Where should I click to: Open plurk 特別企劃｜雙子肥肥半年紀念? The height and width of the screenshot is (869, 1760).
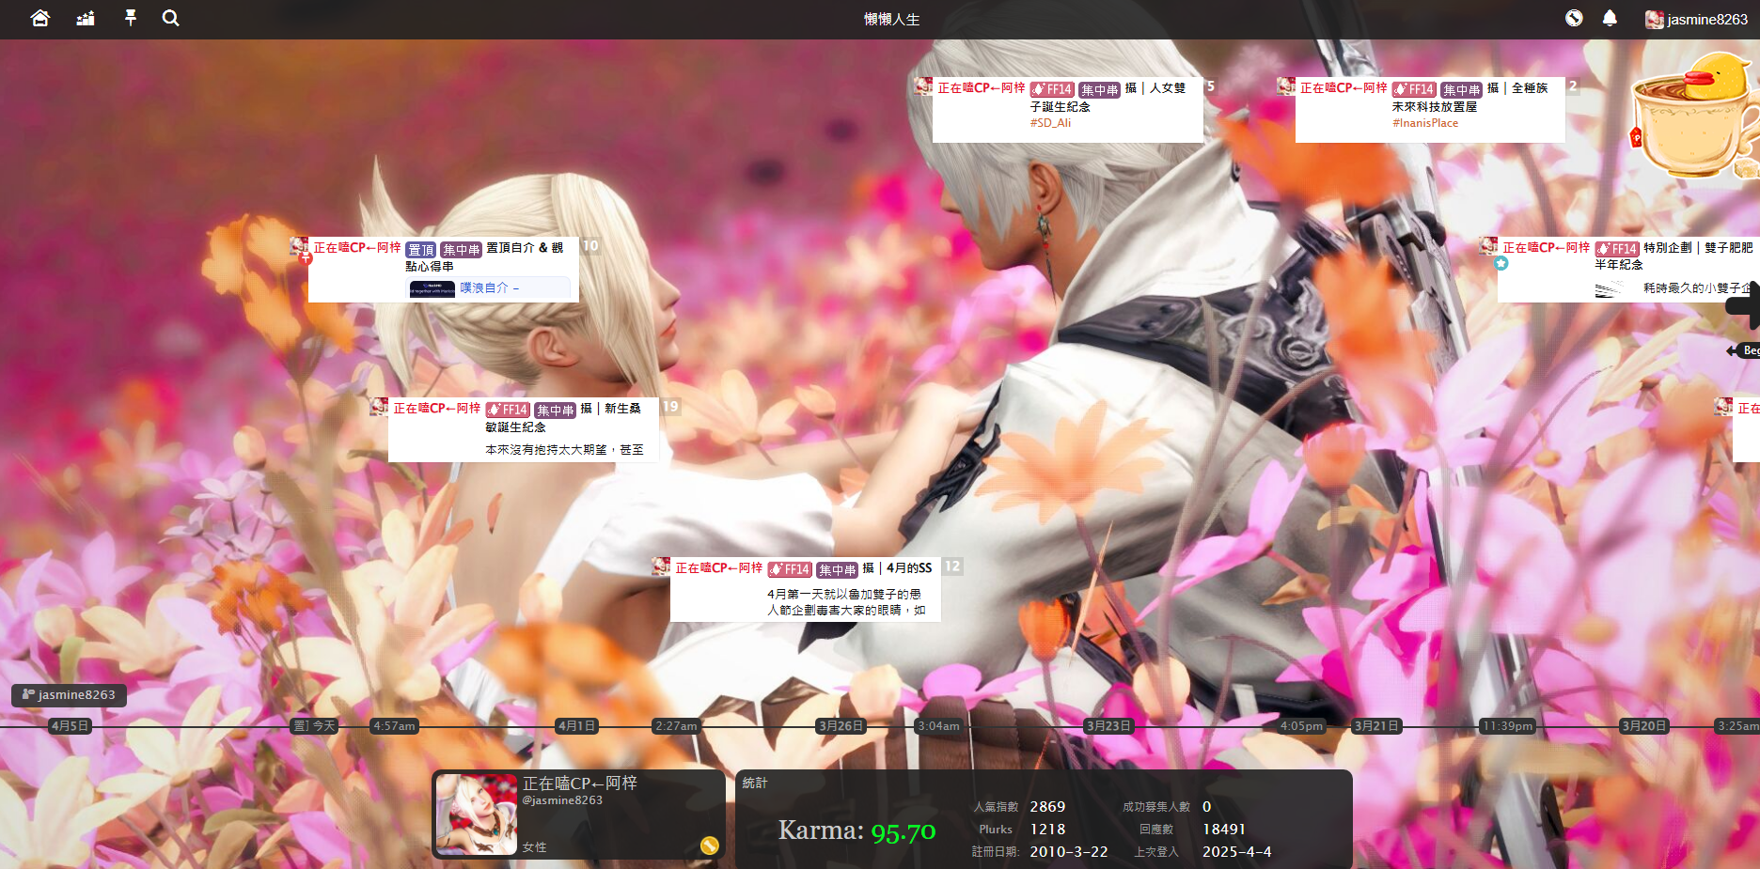pyautogui.click(x=1628, y=270)
